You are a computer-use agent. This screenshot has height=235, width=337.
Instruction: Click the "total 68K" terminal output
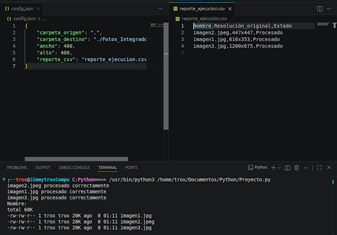coord(20,210)
